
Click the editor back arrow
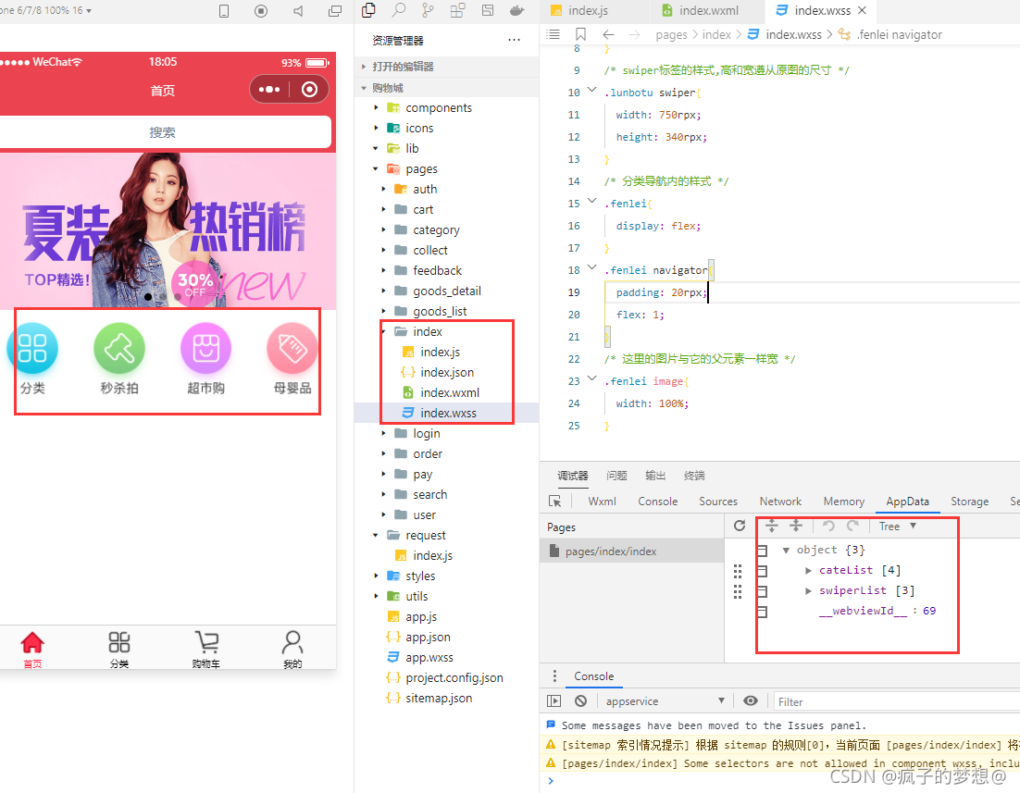(608, 34)
